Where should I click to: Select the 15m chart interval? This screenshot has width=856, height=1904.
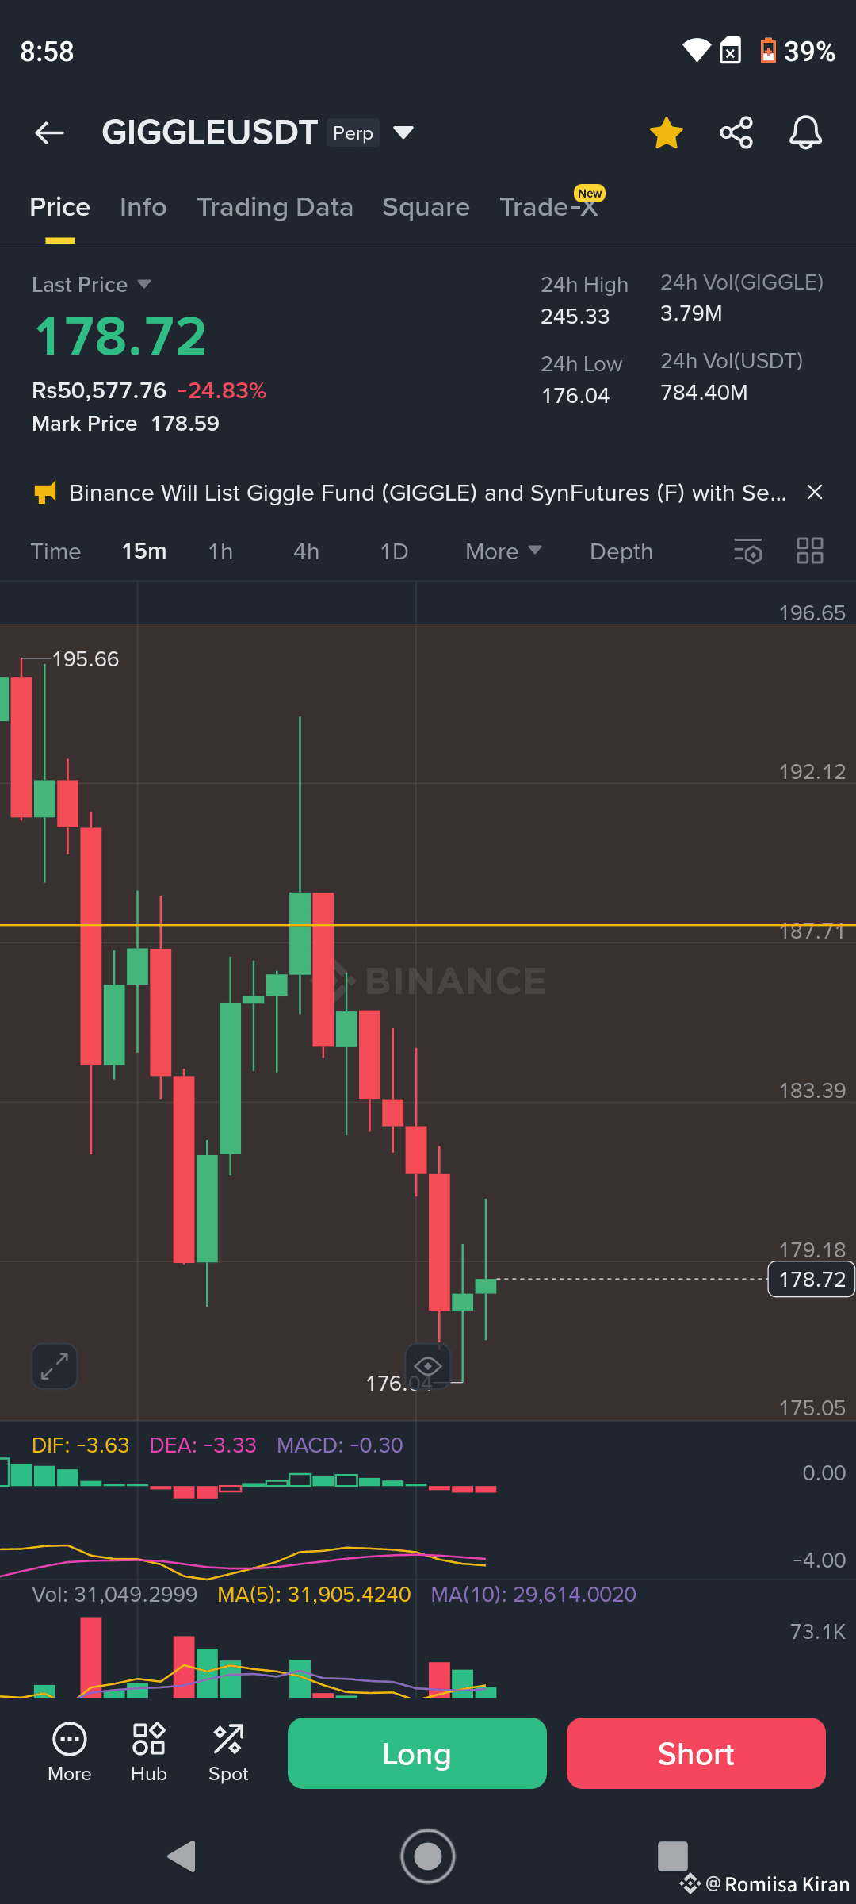tap(144, 551)
